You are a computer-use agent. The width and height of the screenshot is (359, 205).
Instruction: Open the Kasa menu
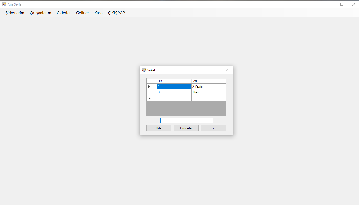[98, 13]
